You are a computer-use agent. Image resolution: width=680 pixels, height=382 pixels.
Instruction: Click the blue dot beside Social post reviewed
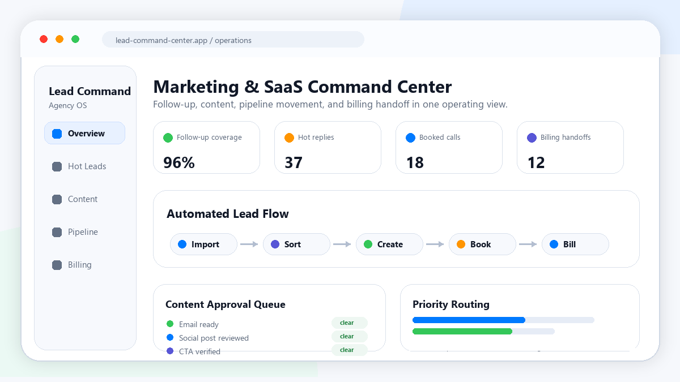coord(169,337)
